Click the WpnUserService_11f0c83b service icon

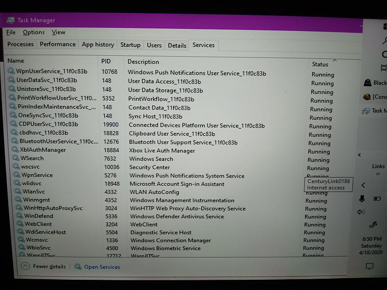11,71
